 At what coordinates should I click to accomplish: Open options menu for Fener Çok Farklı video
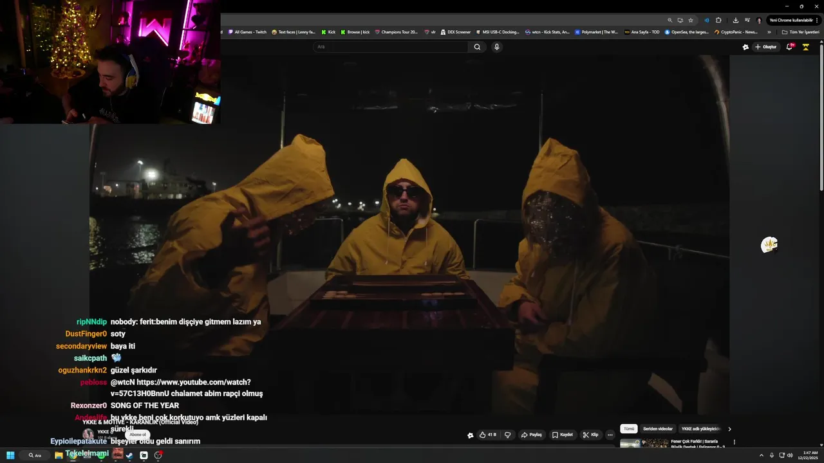[x=734, y=442]
